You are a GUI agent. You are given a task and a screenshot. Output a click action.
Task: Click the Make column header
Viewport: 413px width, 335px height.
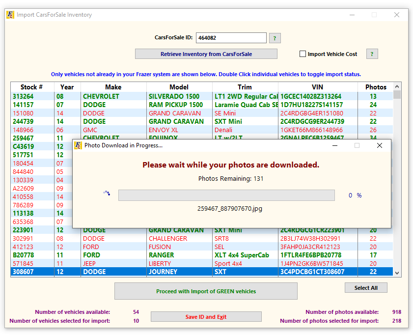pyautogui.click(x=113, y=87)
